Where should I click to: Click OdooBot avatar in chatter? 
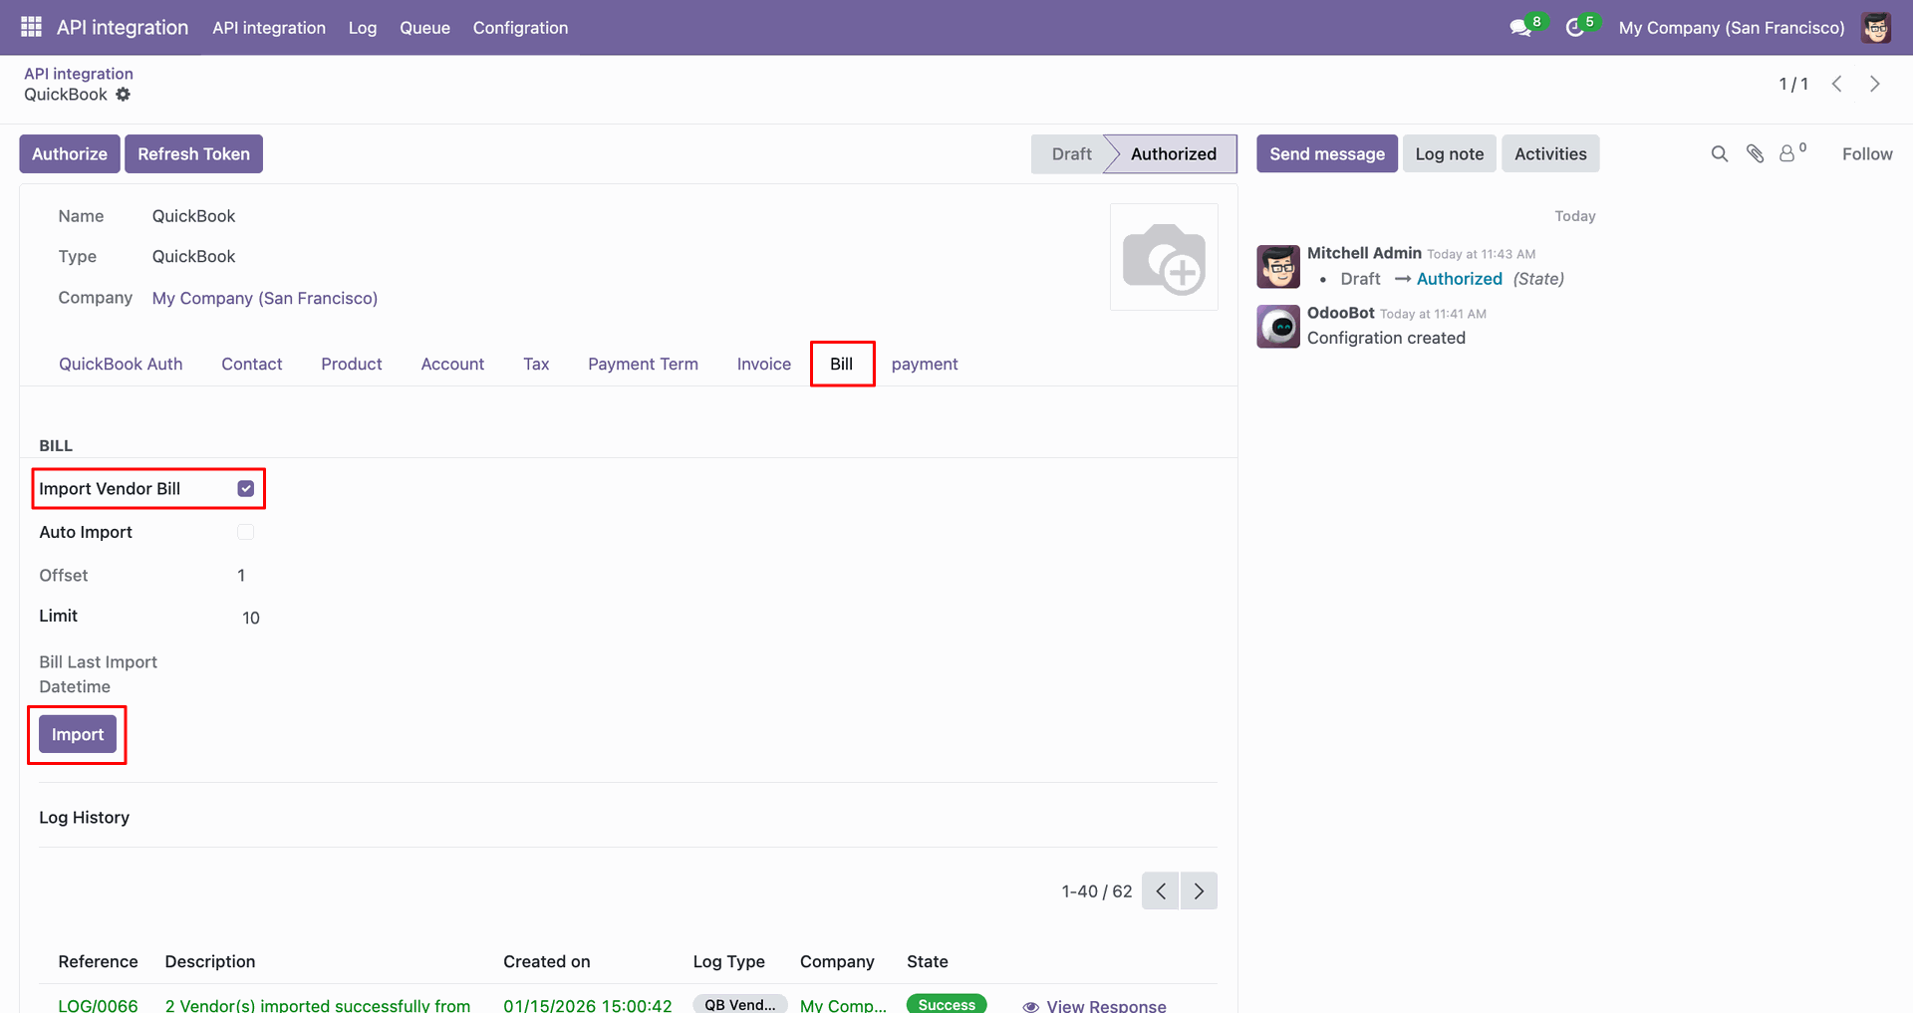[x=1278, y=326]
